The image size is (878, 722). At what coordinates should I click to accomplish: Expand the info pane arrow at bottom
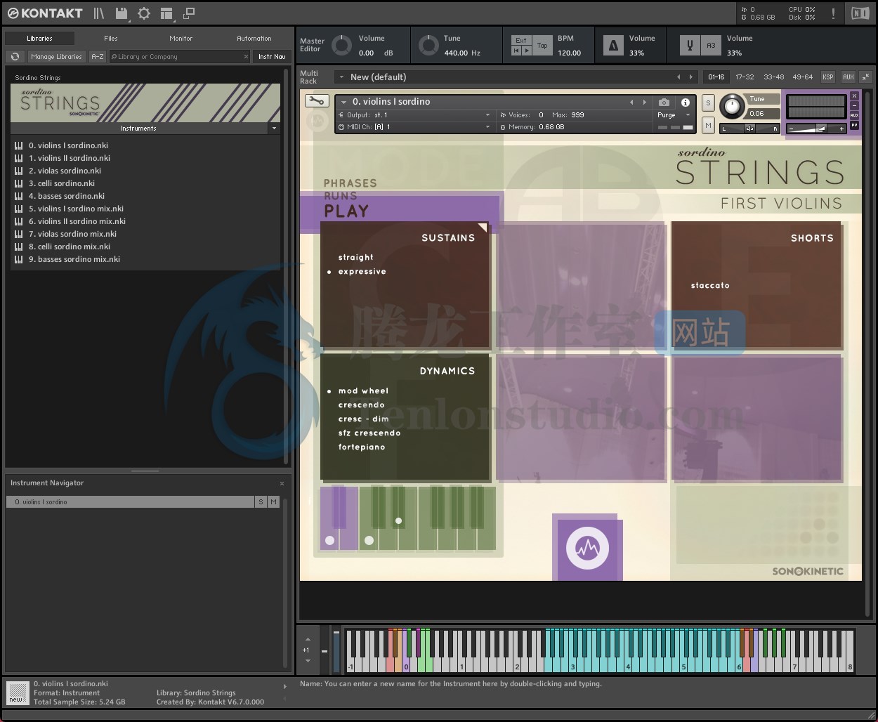coord(284,687)
